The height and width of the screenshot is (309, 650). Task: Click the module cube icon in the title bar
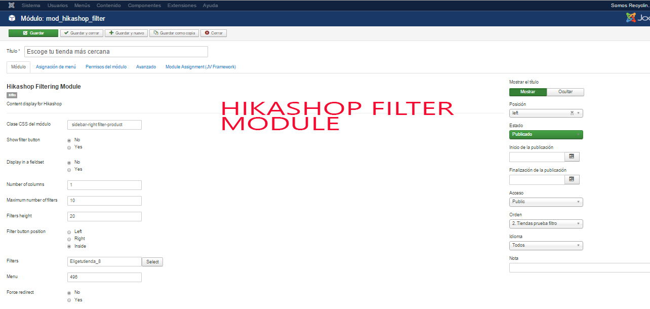tap(12, 18)
